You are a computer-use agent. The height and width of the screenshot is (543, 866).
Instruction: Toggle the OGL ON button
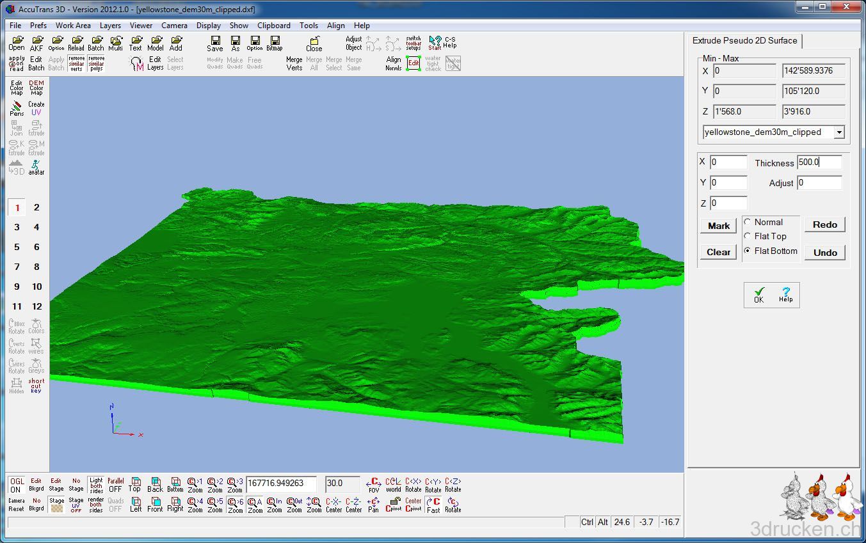(x=15, y=485)
